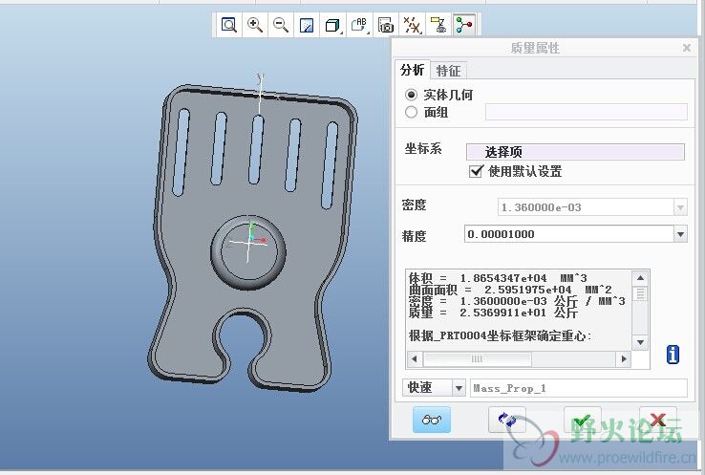Click the repeat analysis arrows button

point(507,420)
